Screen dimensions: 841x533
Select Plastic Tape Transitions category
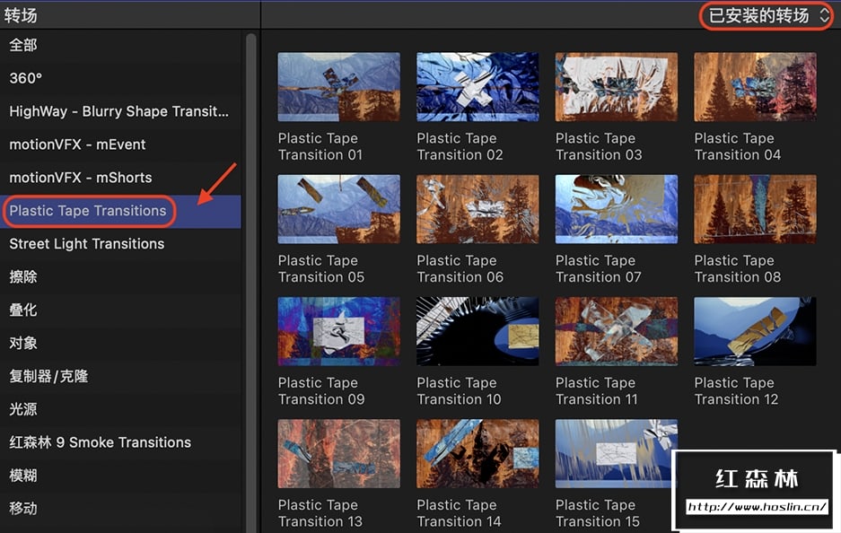point(120,211)
